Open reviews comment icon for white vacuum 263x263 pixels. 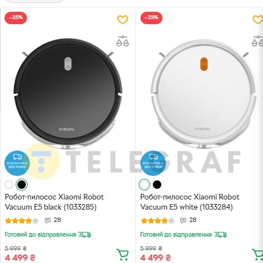(183, 220)
